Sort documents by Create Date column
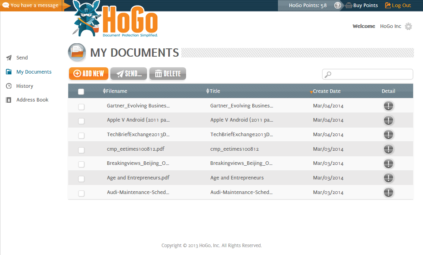 pyautogui.click(x=326, y=91)
